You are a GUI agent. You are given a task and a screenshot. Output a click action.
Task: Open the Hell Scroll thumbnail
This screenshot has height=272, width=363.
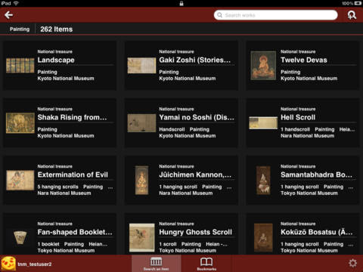point(263,122)
